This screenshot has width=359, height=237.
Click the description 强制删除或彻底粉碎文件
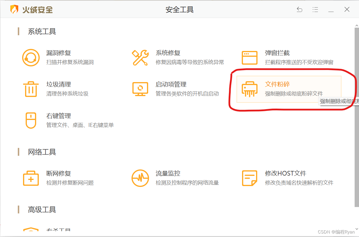[x=294, y=94]
